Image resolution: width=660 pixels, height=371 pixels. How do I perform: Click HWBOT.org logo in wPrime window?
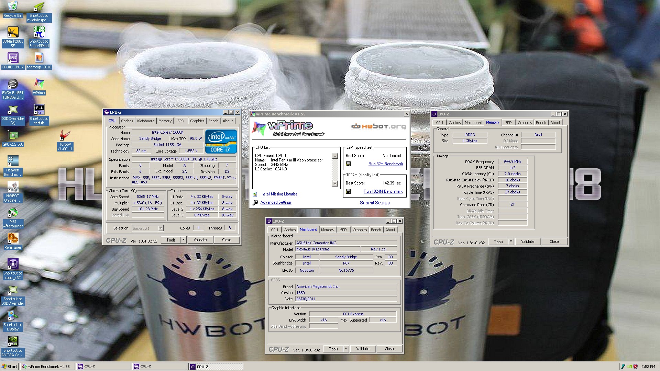click(x=378, y=126)
